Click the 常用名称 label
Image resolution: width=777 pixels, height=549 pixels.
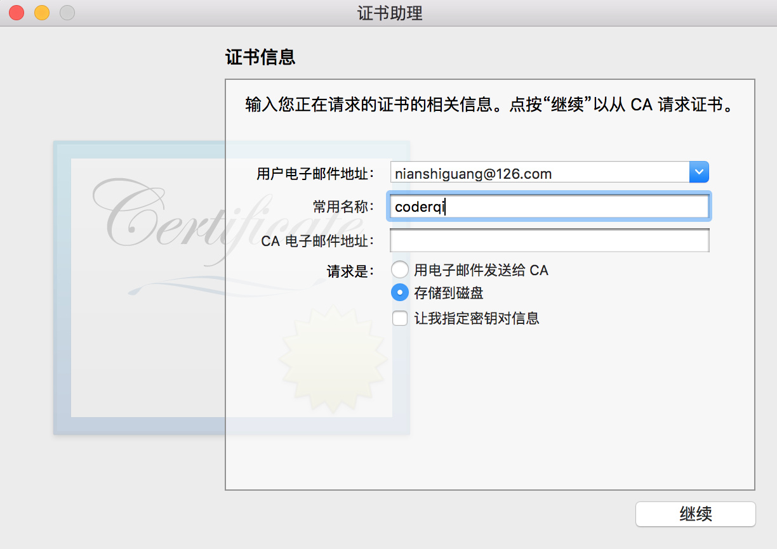click(343, 207)
